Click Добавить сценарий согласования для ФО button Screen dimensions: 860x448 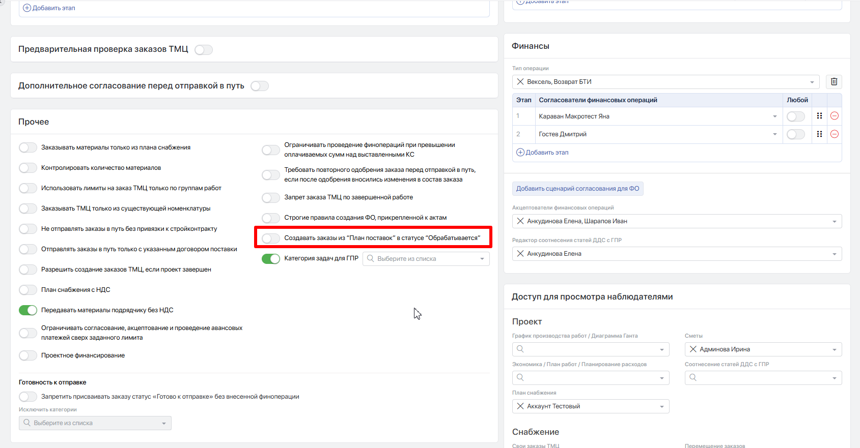click(x=577, y=189)
